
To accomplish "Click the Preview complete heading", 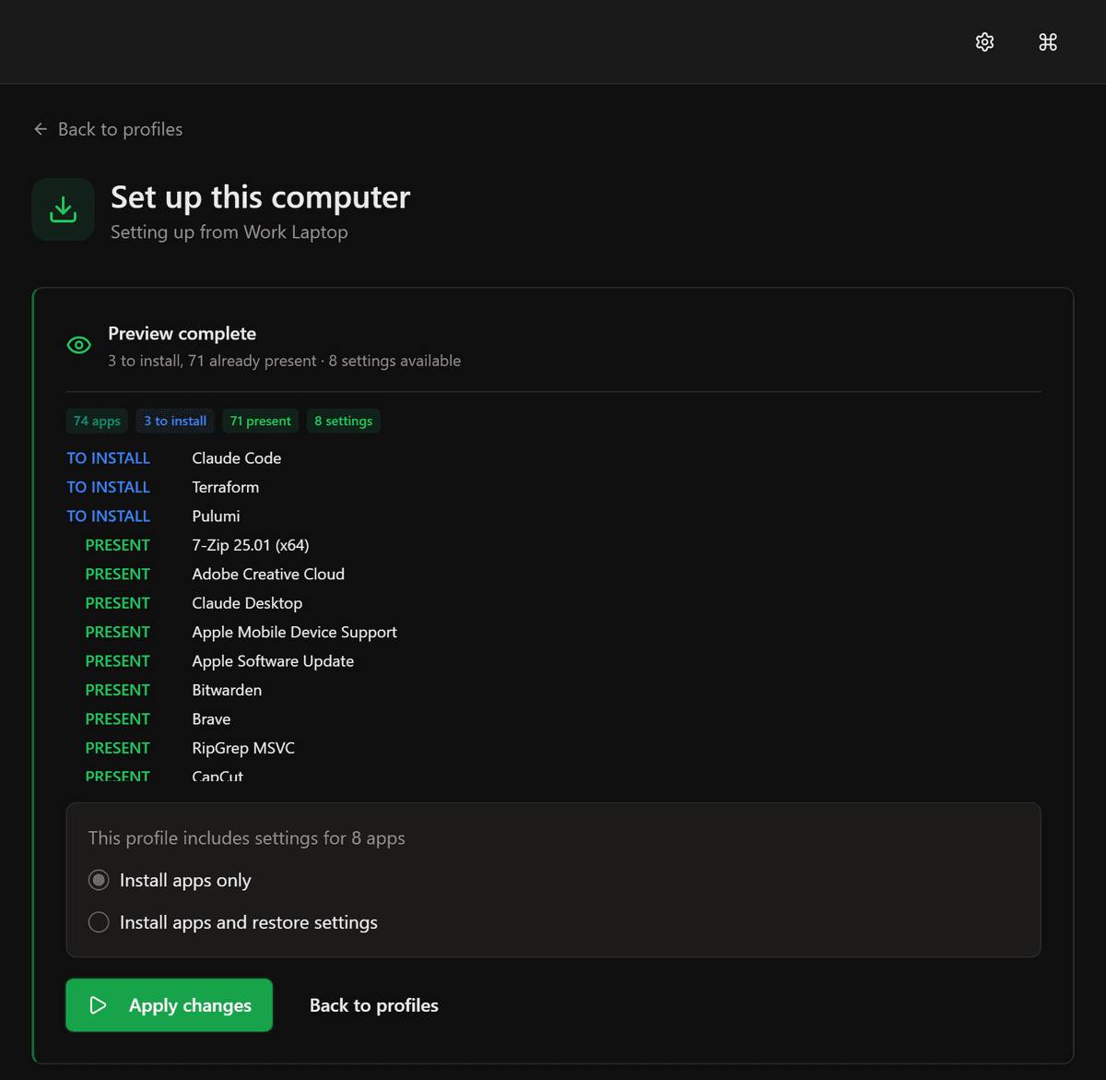I will 182,334.
